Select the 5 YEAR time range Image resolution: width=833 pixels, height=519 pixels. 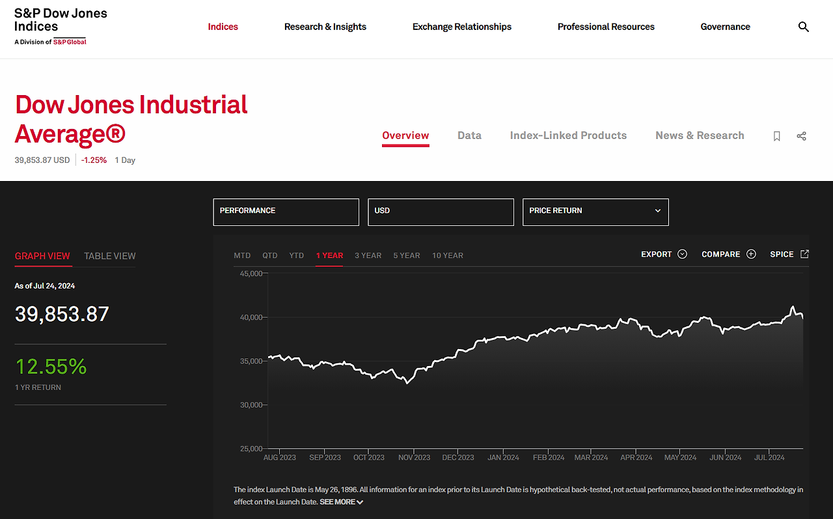tap(407, 255)
